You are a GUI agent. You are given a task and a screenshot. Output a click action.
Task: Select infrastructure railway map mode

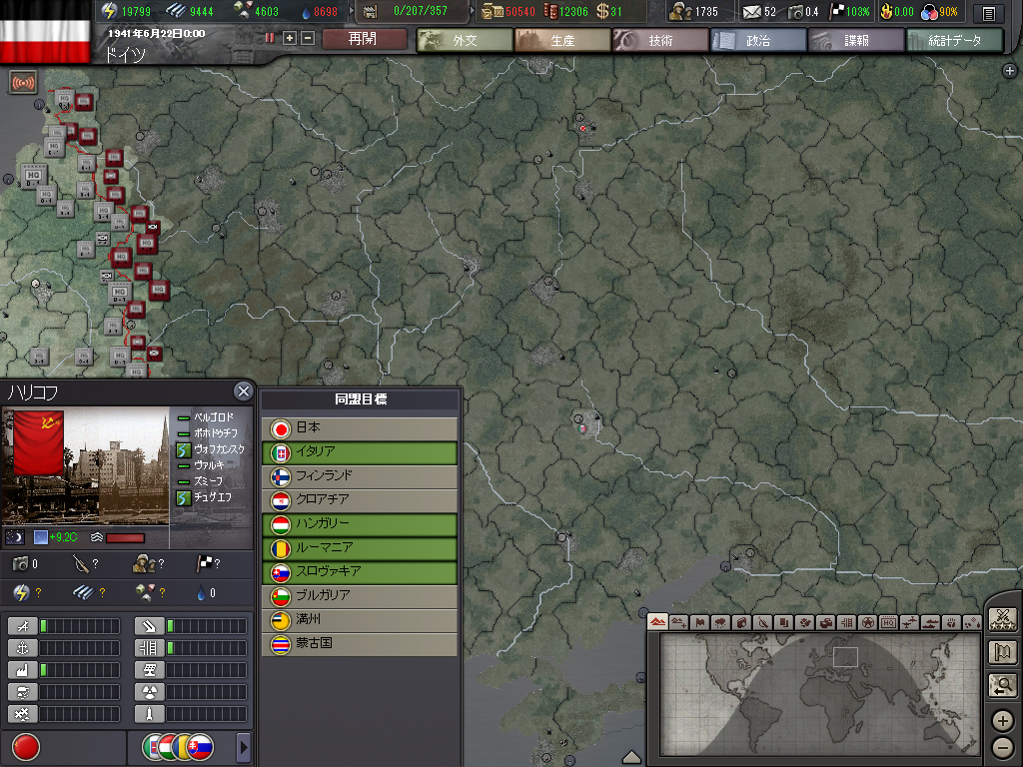click(x=846, y=622)
